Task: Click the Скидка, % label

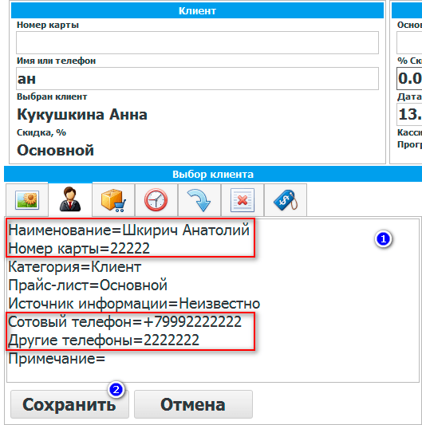Action: [41, 132]
